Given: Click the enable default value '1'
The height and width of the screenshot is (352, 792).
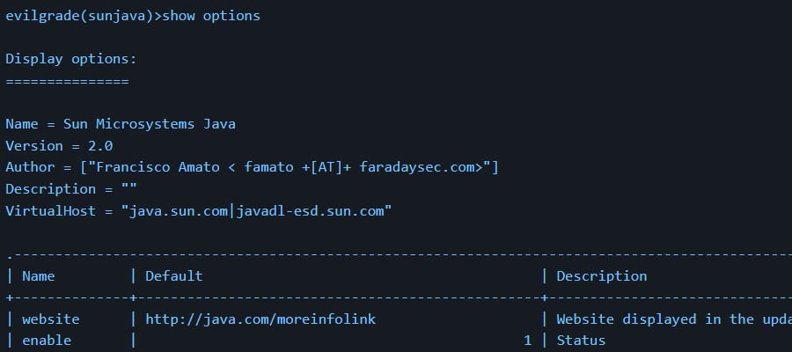Looking at the screenshot, I should 528,341.
